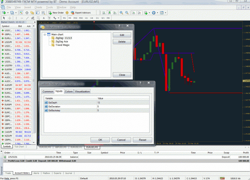The image size is (250, 180).
Task: Expand the Periods dropdown arrow
Action: click(157, 13)
